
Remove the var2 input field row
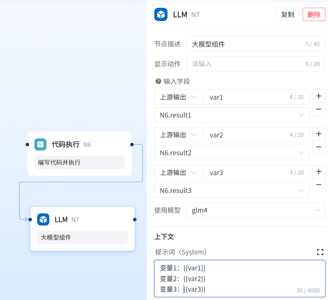coord(319,147)
